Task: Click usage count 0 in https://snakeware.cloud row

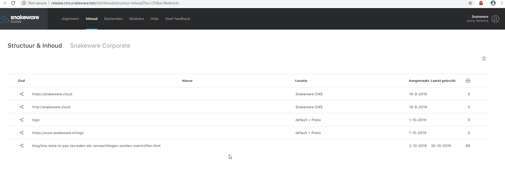Action: [469, 94]
